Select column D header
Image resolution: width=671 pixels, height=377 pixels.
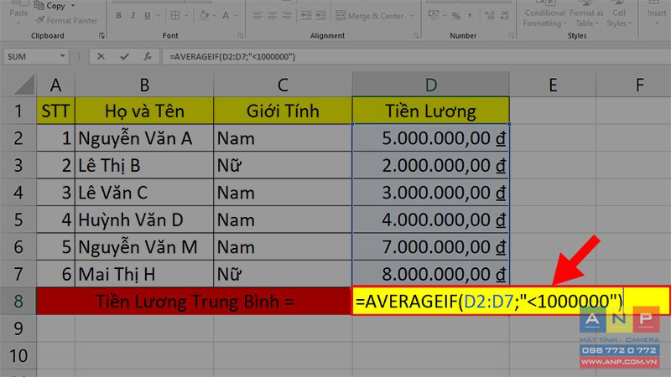431,85
